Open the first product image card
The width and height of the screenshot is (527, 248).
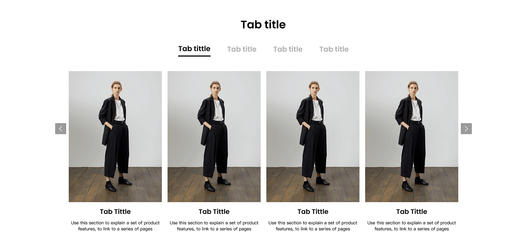click(115, 136)
